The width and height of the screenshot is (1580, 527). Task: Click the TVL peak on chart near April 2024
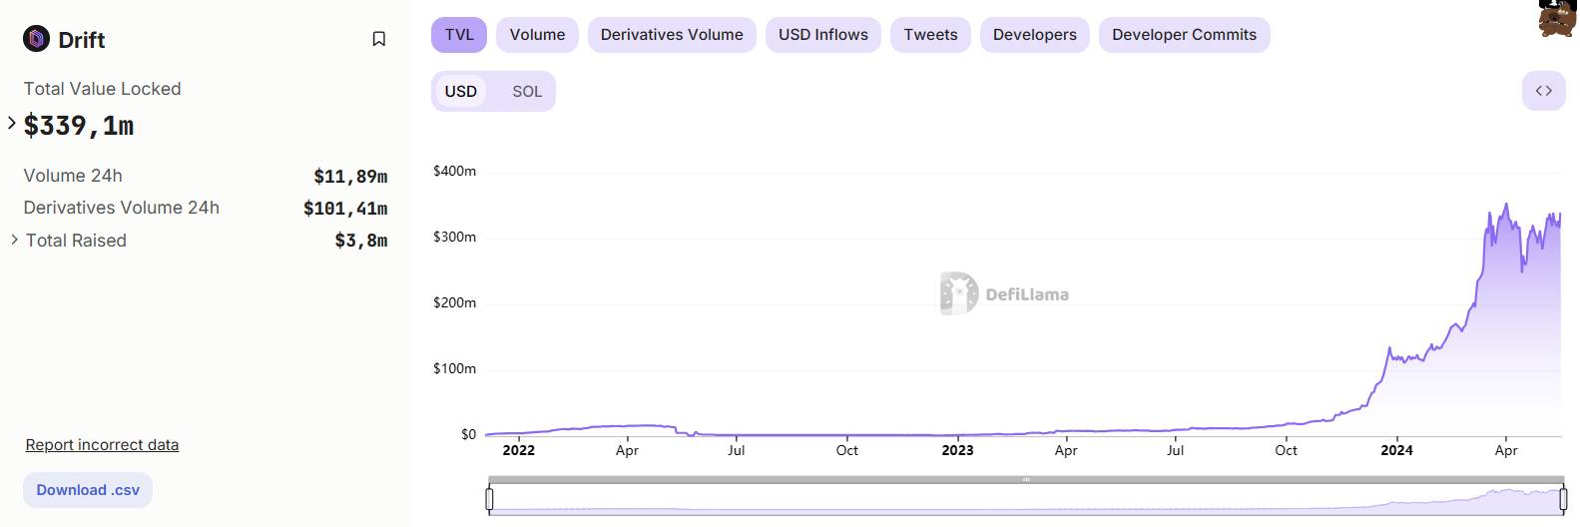pyautogui.click(x=1506, y=206)
